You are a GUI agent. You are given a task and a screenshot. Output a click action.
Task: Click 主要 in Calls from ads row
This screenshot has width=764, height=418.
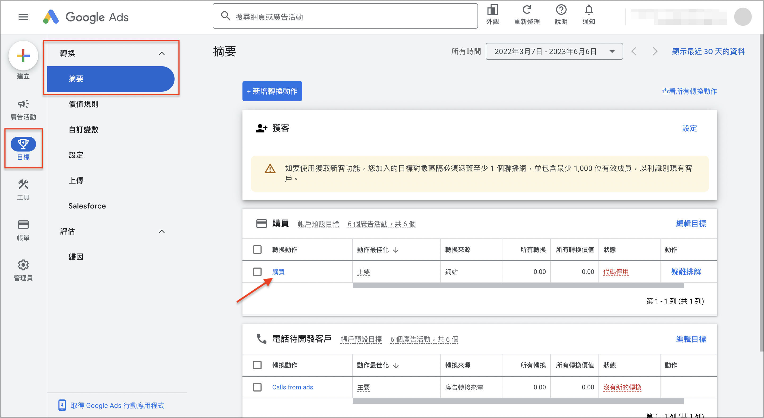tap(363, 387)
